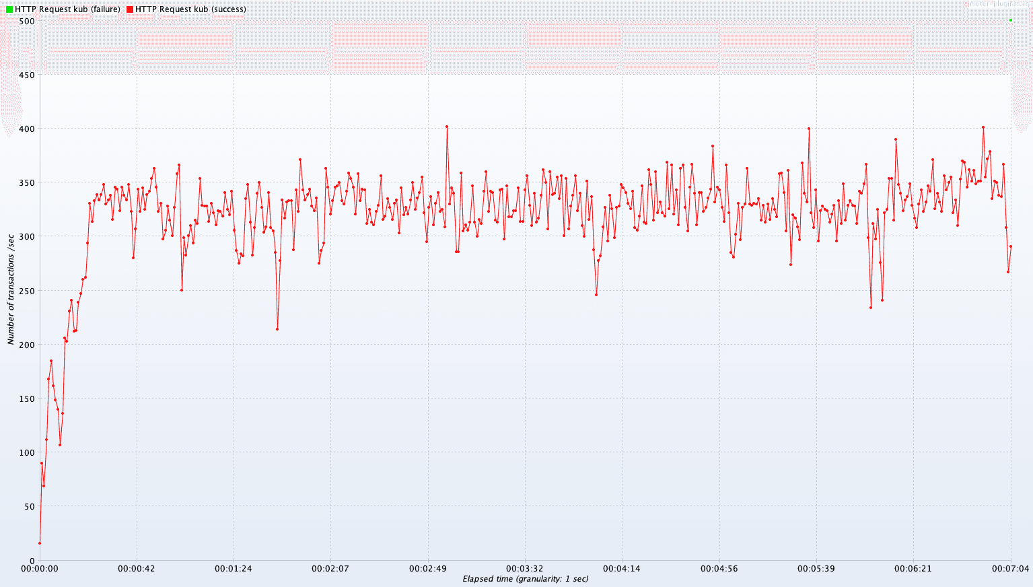Click the 100 y-axis tick label
The image size is (1033, 587).
point(27,452)
